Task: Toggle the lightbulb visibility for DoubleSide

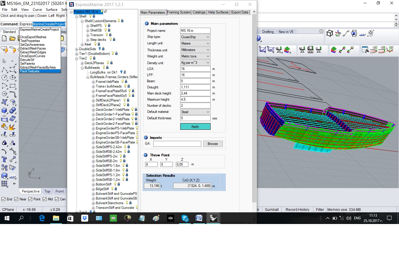Action: (100, 49)
